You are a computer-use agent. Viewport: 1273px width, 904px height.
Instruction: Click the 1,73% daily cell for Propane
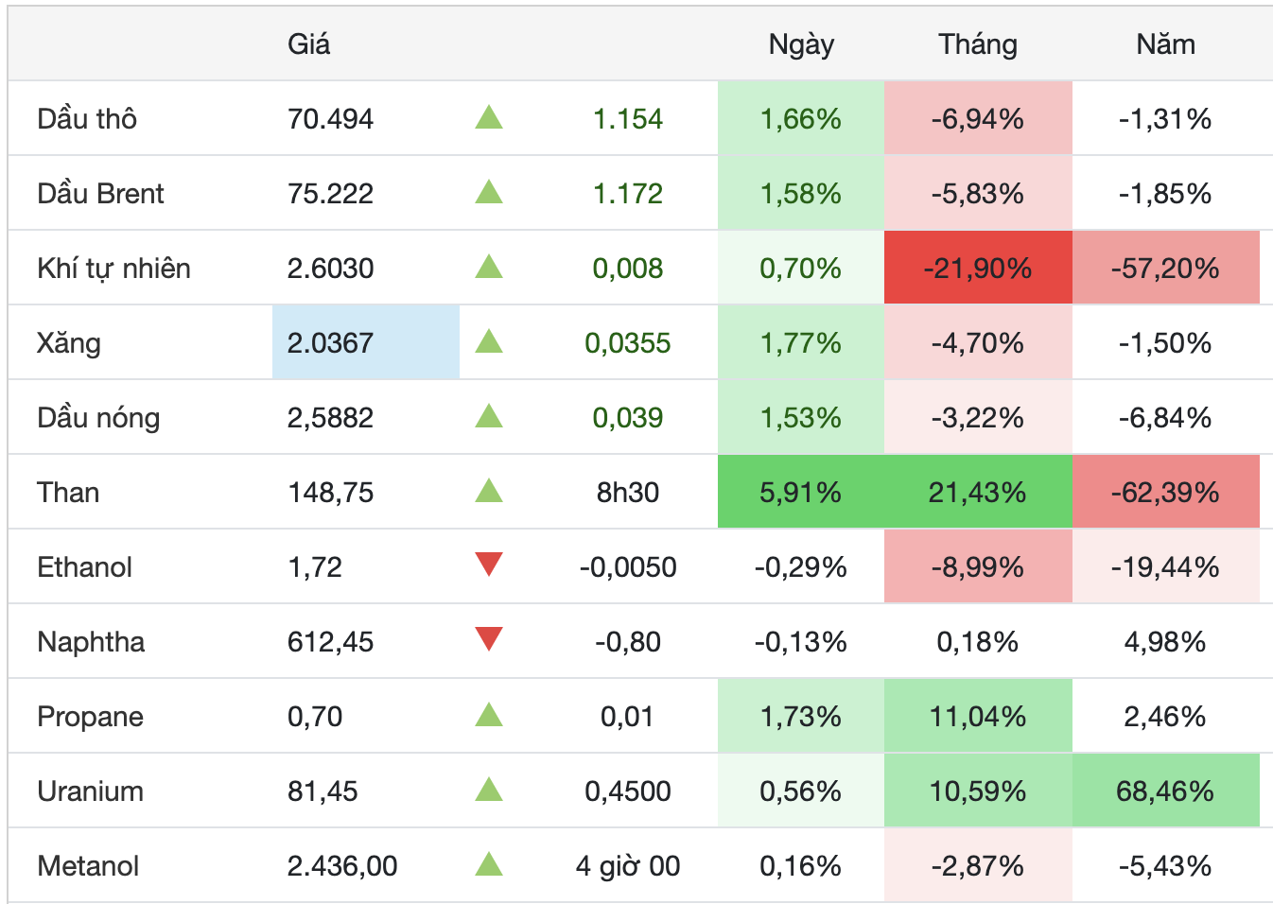[801, 716]
